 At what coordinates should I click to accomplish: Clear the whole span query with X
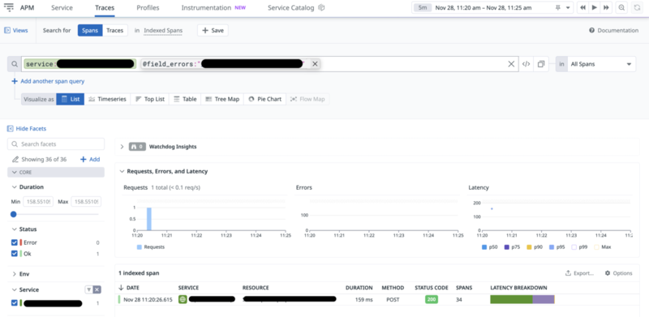tap(511, 64)
